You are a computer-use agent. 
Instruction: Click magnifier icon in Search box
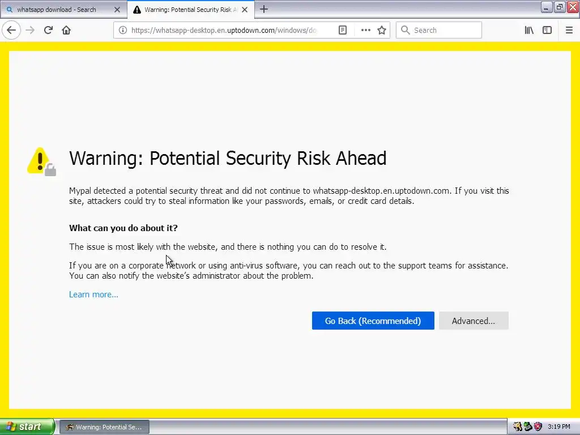point(406,31)
